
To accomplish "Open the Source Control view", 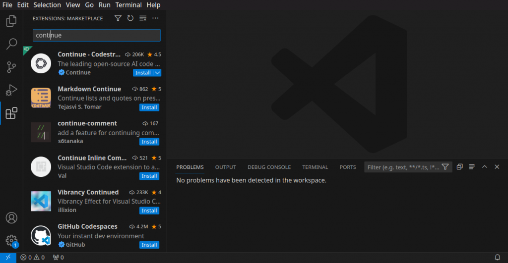I will tap(11, 67).
